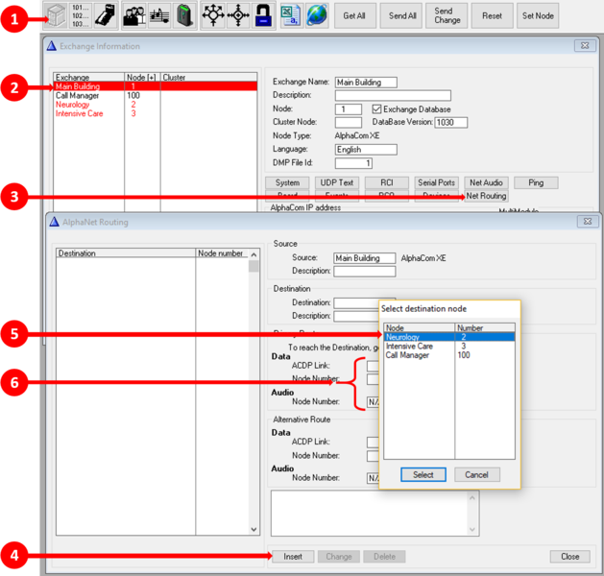Open the RCI button
Screen dimensions: 604x576
click(387, 182)
